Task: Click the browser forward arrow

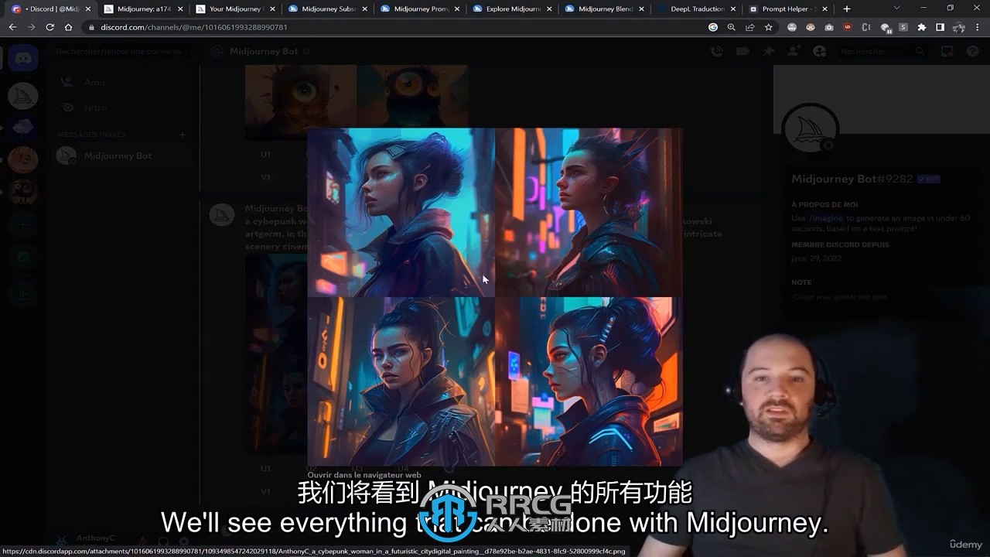Action: (x=31, y=27)
